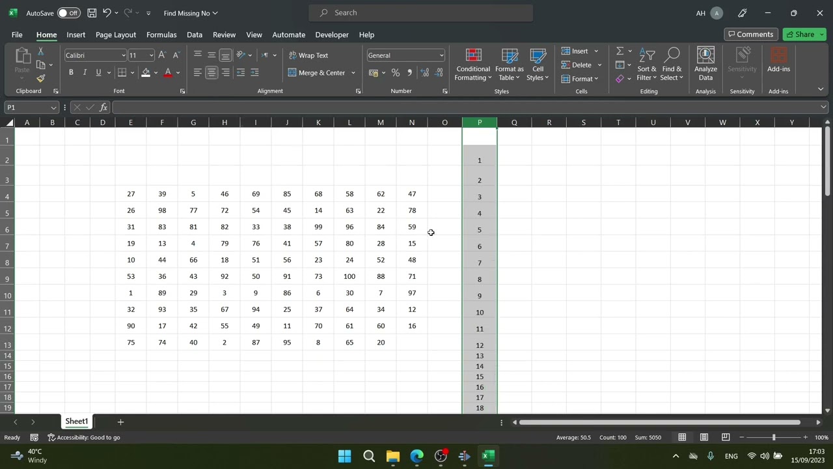Toggle Wrap Text
The image size is (833, 469).
coord(308,55)
